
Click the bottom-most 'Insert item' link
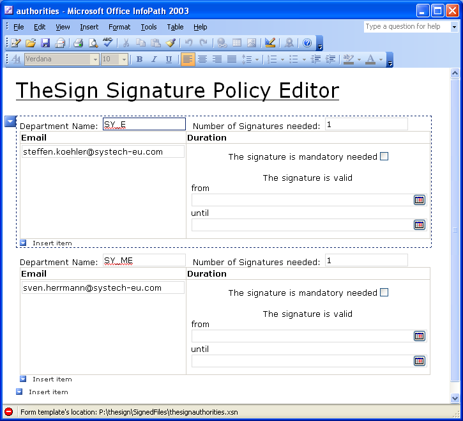click(48, 392)
